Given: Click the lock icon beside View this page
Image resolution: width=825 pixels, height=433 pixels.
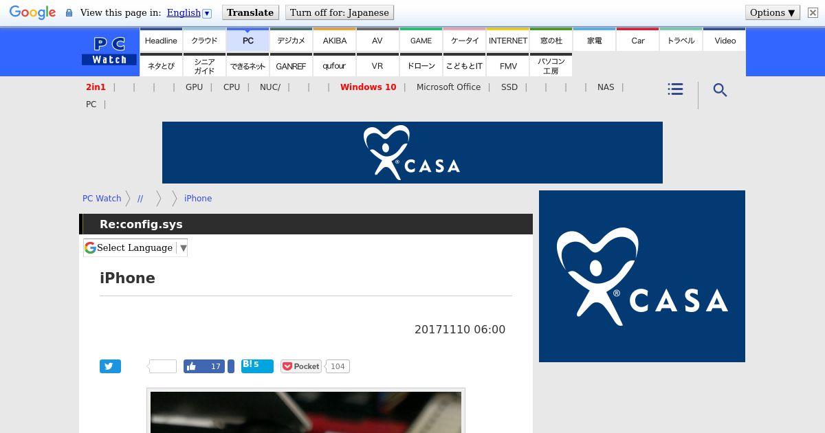Looking at the screenshot, I should click(x=69, y=12).
